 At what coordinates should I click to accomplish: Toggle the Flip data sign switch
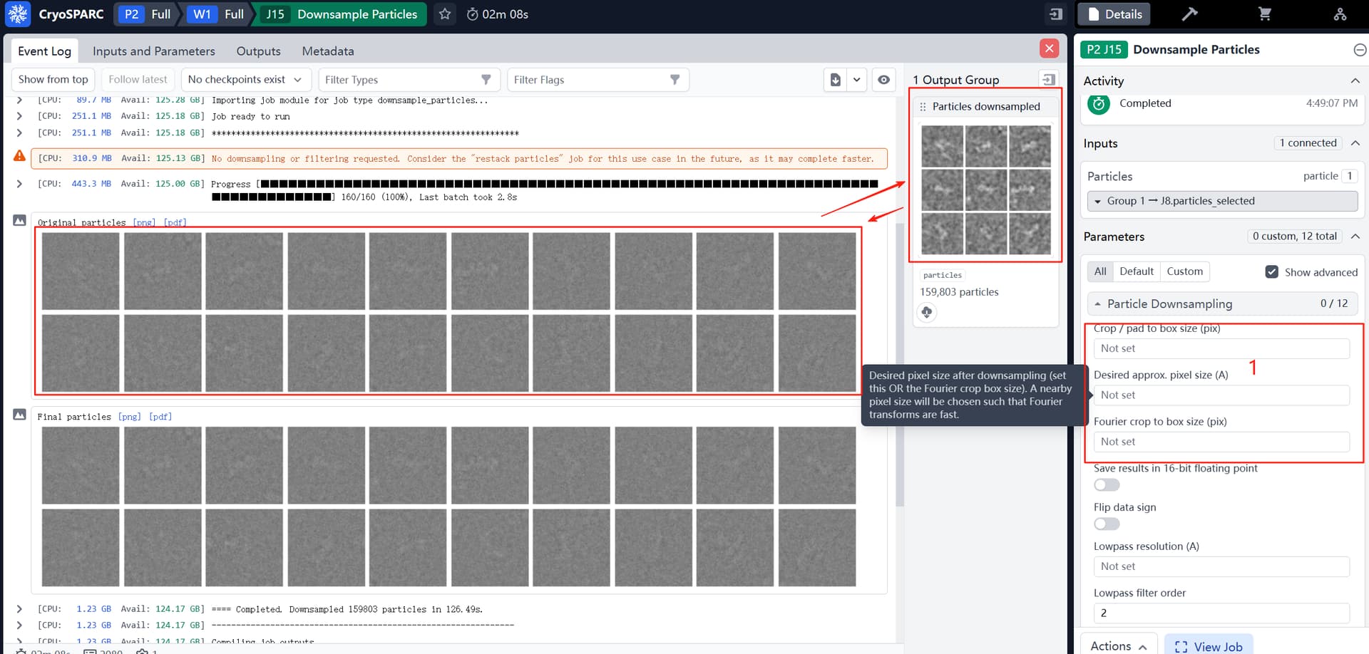click(x=1107, y=524)
